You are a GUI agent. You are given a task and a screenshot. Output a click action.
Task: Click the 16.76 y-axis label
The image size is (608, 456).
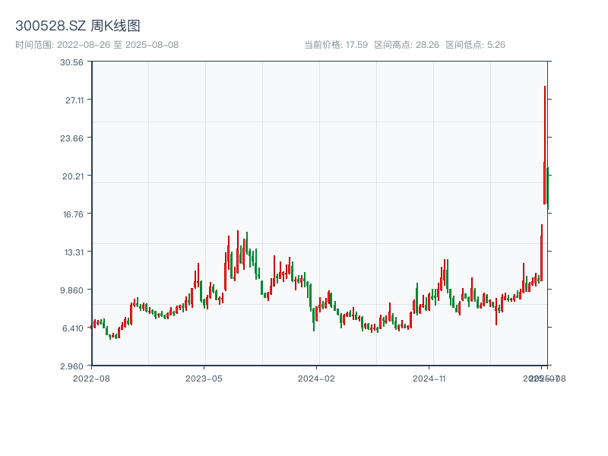coord(71,214)
